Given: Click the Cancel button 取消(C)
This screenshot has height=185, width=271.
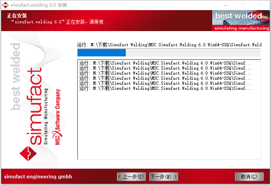Looking at the screenshot, I should (249, 176).
